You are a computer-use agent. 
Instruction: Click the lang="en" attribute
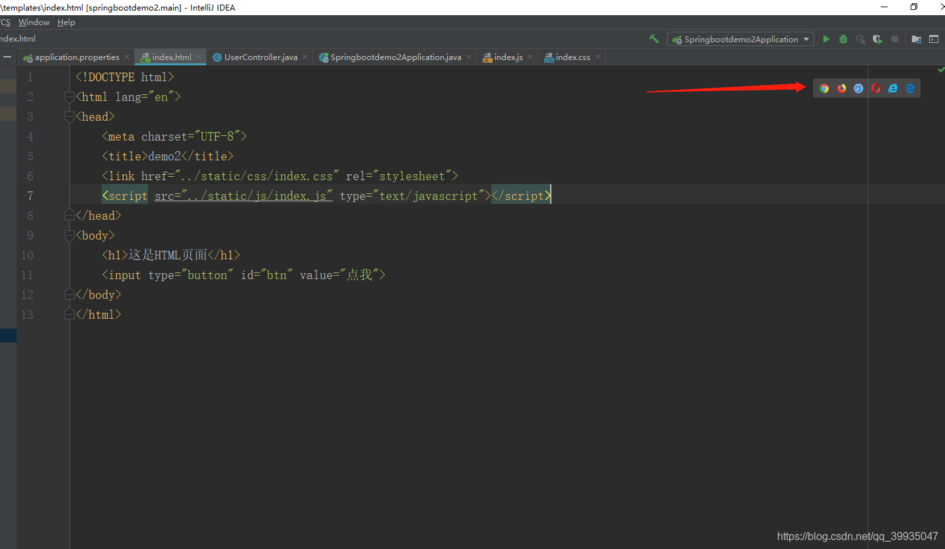coord(145,97)
